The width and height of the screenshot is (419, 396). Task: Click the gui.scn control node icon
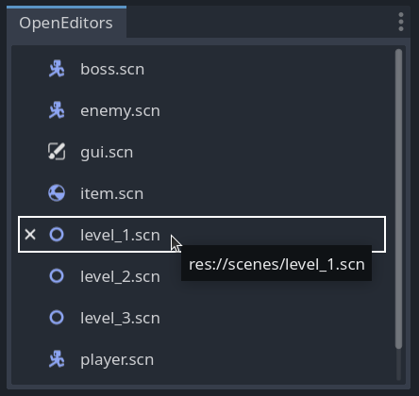point(57,152)
